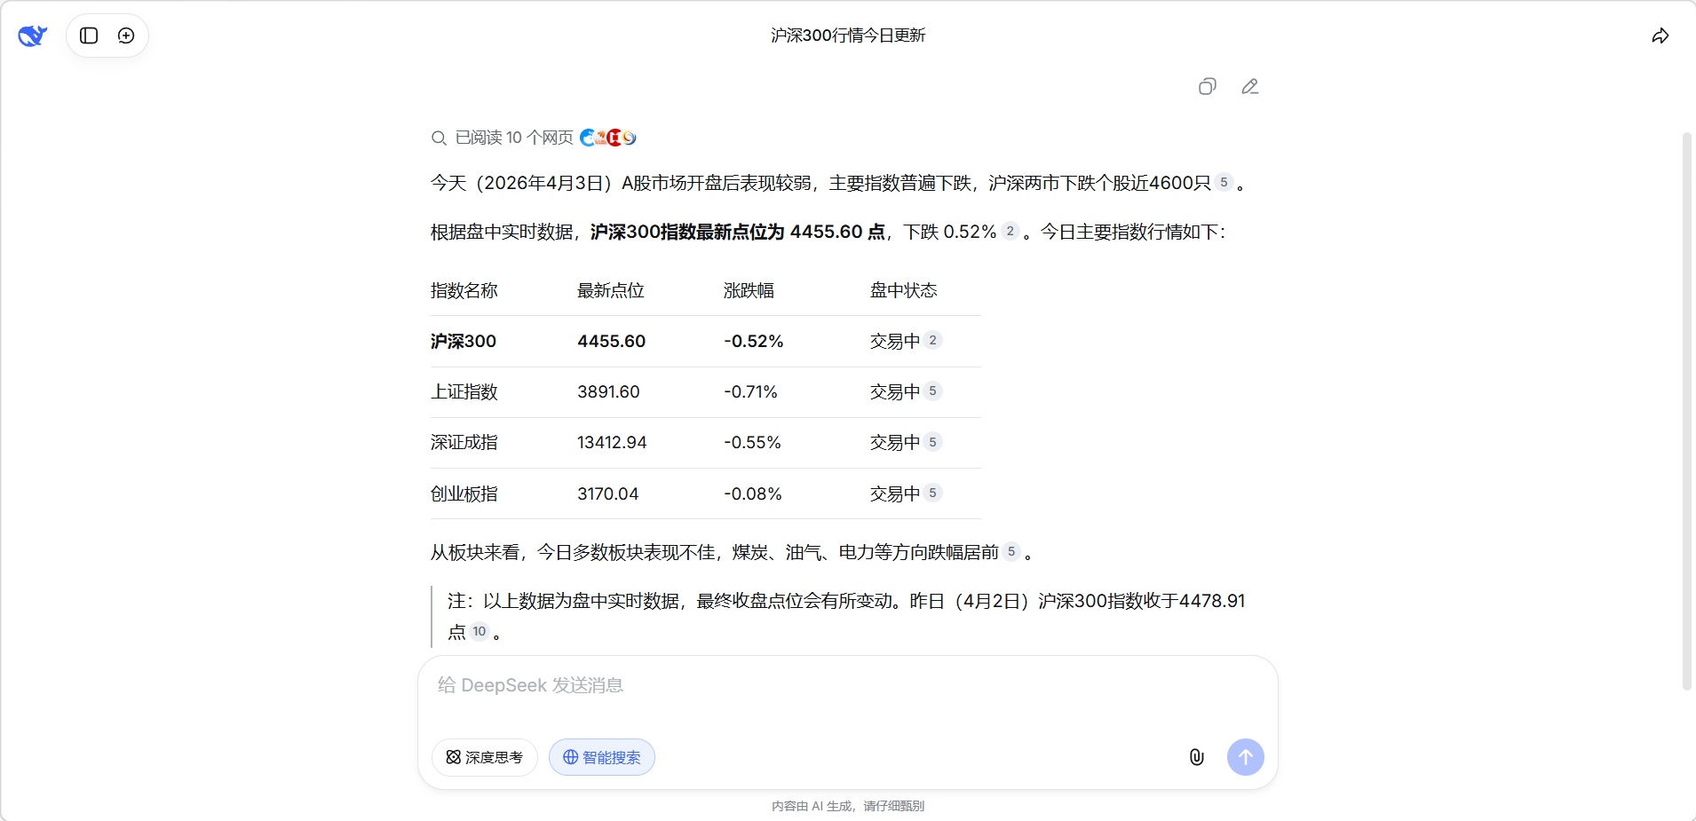Toggle the sidebar panel icon
Image resolution: width=1696 pixels, height=821 pixels.
point(89,36)
